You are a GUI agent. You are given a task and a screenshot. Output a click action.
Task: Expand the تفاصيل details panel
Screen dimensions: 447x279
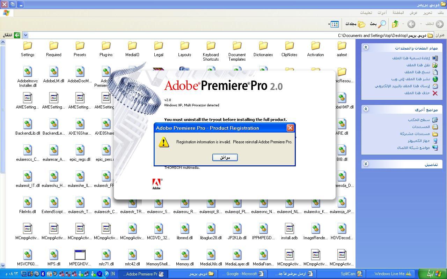[366, 164]
